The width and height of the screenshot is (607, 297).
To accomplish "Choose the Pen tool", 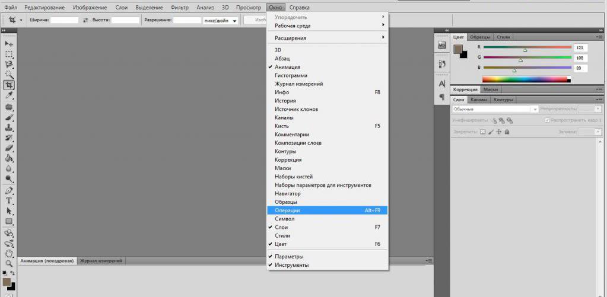I will coord(9,191).
